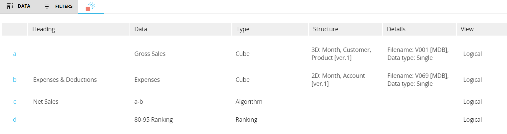Select the Gross Sales data cell

point(150,54)
